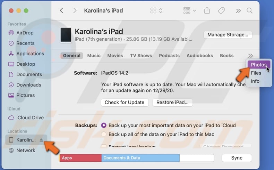This screenshot has width=274, height=170.
Task: Close the Finder window red button
Action: click(11, 11)
